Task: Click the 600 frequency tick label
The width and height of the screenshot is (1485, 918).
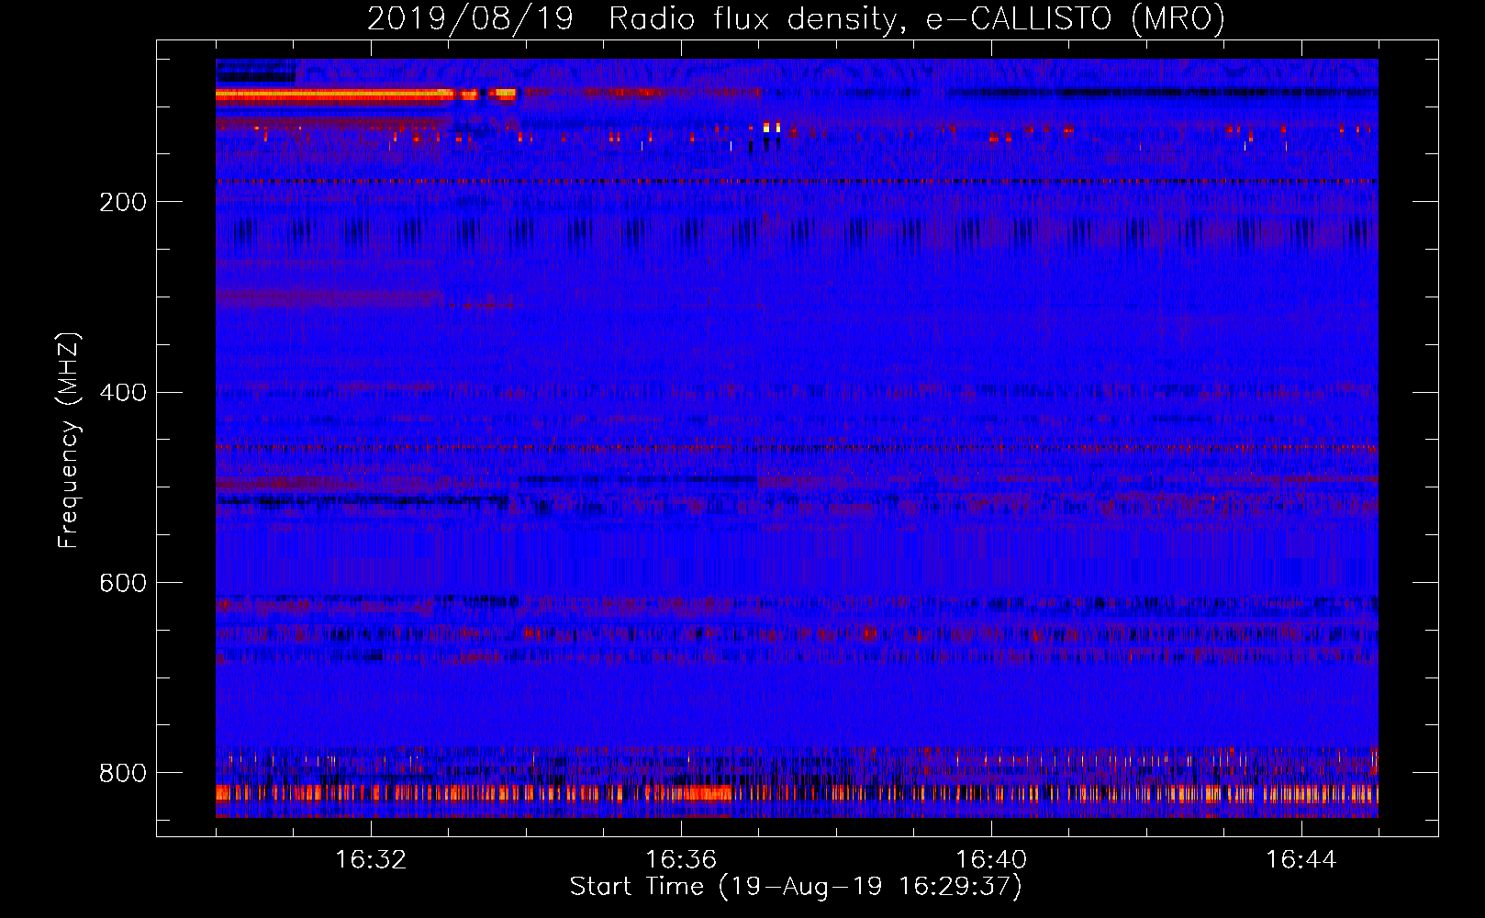Action: point(123,584)
